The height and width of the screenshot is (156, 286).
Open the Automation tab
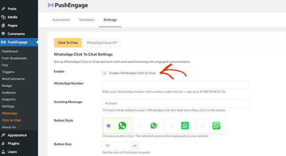(61, 20)
